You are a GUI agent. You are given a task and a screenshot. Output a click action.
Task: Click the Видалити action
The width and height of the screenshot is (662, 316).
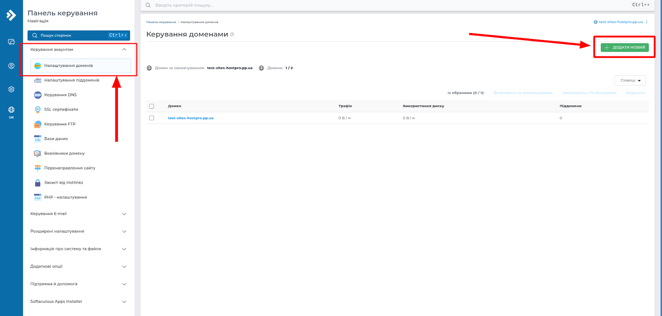636,93
